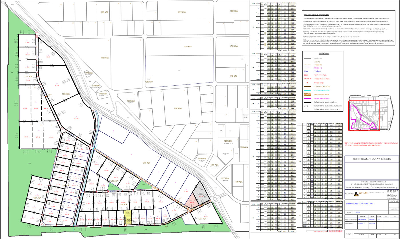Click the 1292 ADA block label
This screenshot has height=239, width=400.
coord(105,58)
